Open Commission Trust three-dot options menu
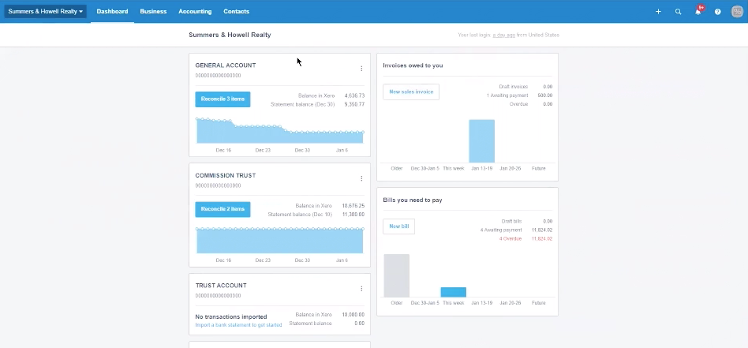The image size is (748, 348). coord(361,178)
